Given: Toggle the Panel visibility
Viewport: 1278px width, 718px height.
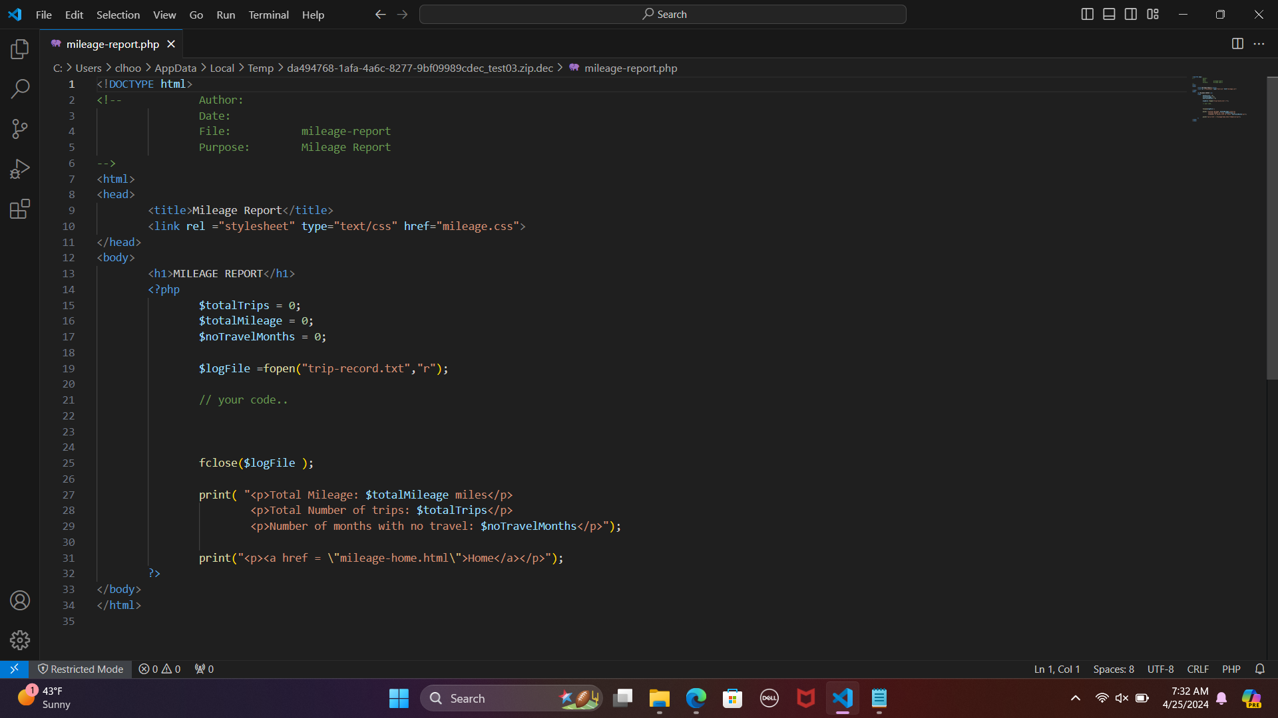Looking at the screenshot, I should (1109, 13).
